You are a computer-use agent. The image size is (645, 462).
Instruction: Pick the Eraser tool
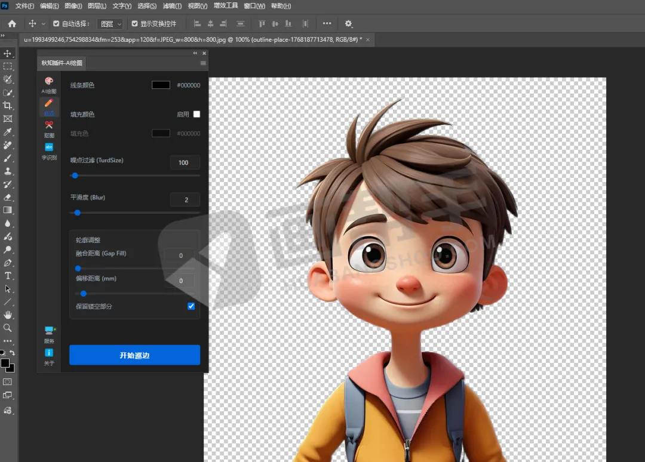tap(8, 197)
